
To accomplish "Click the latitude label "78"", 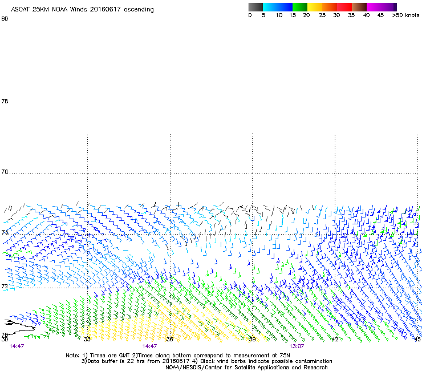I will tap(5, 101).
